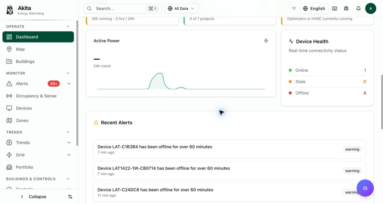383x204 pixels.
Task: Click the 99+ alerts badge
Action: point(54,84)
